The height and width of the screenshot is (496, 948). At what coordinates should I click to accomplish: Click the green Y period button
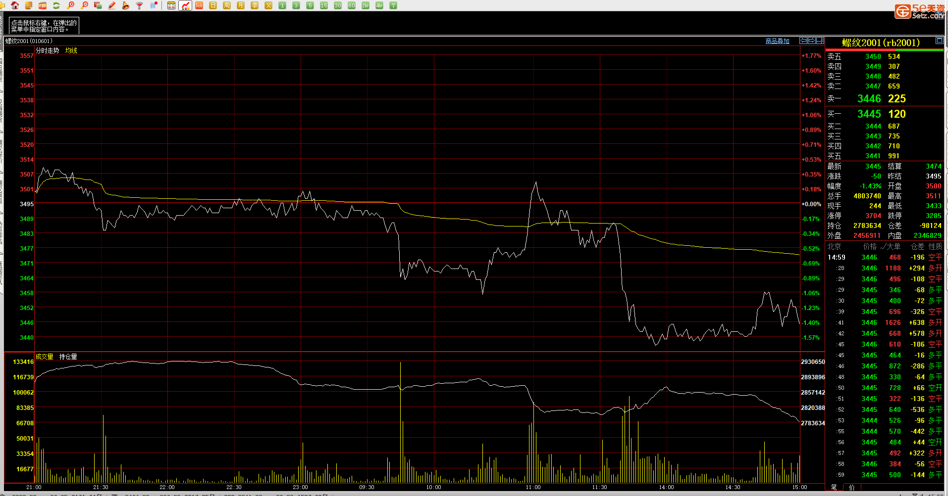(x=393, y=5)
